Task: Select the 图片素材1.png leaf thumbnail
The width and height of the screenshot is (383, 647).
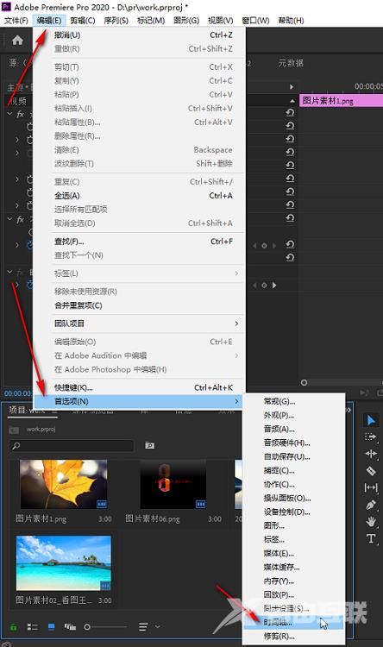Action: tap(64, 485)
